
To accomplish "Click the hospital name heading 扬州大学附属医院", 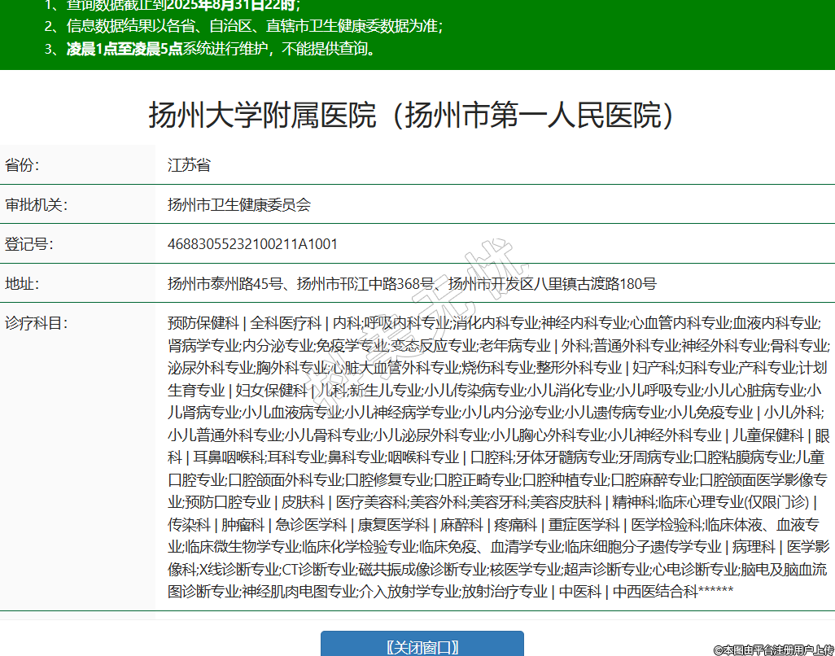I will click(412, 116).
